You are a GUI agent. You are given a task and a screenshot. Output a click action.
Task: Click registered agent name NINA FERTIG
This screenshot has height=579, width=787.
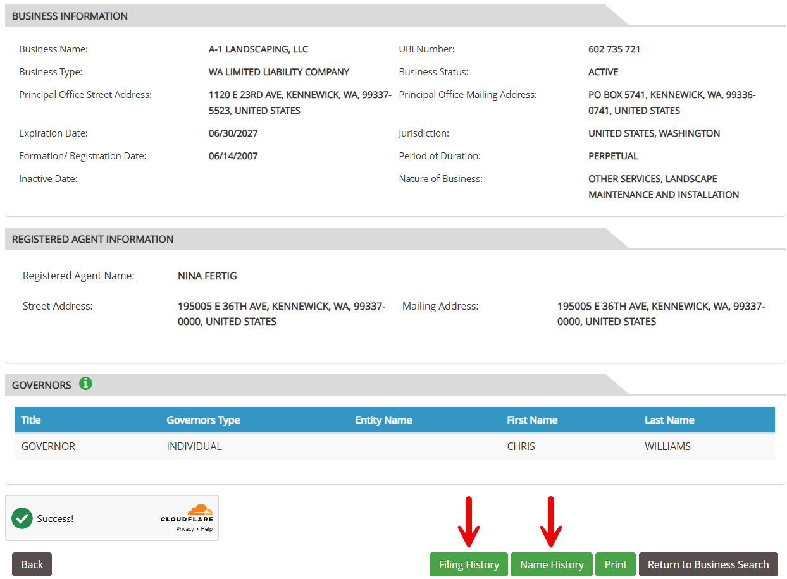pos(208,276)
